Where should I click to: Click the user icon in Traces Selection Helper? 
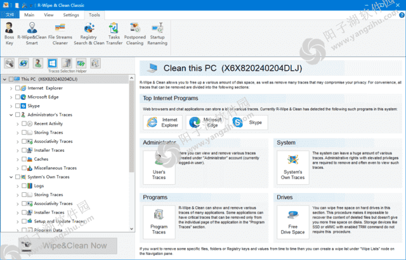pyautogui.click(x=38, y=63)
